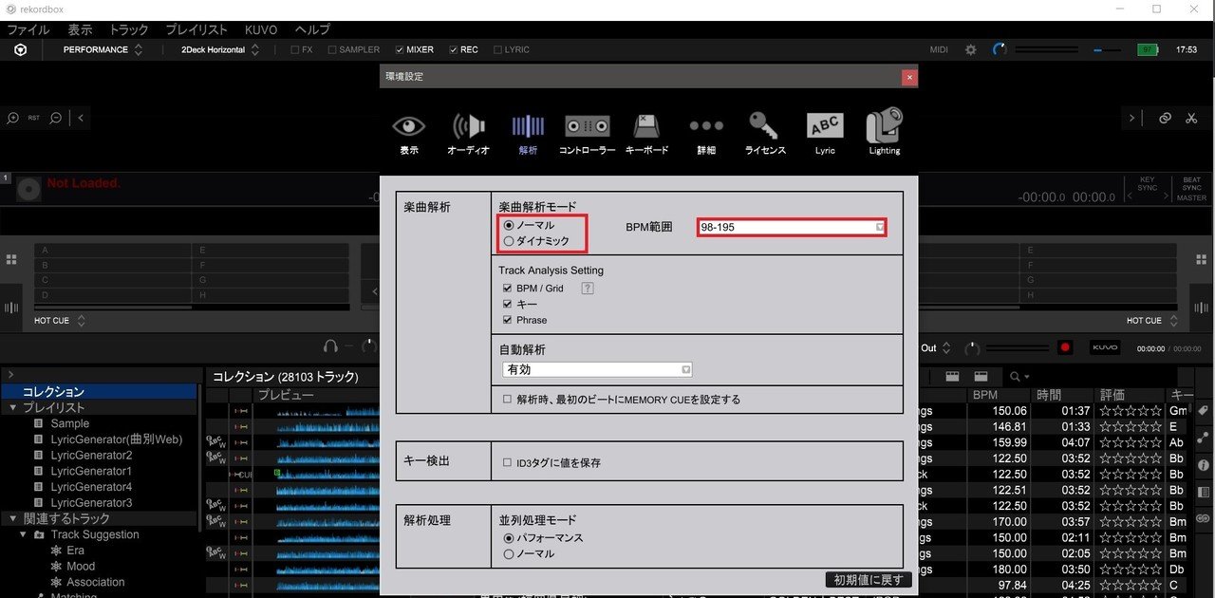Open the プレイリスト menu in menu bar
The image size is (1215, 598).
click(196, 29)
